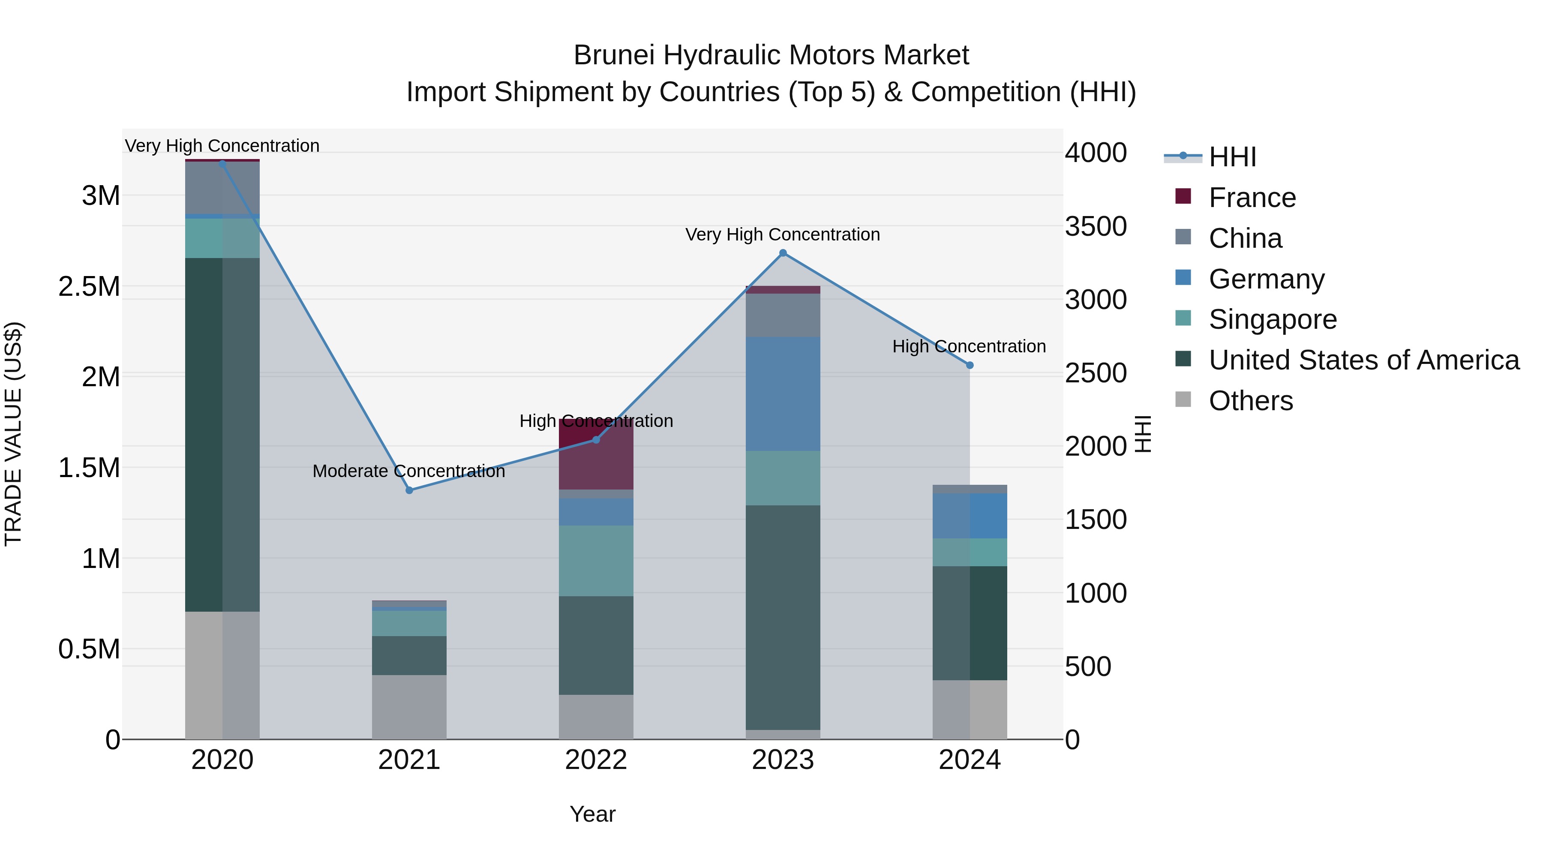
Task: Click the 2024 HHI data point
Action: click(970, 365)
